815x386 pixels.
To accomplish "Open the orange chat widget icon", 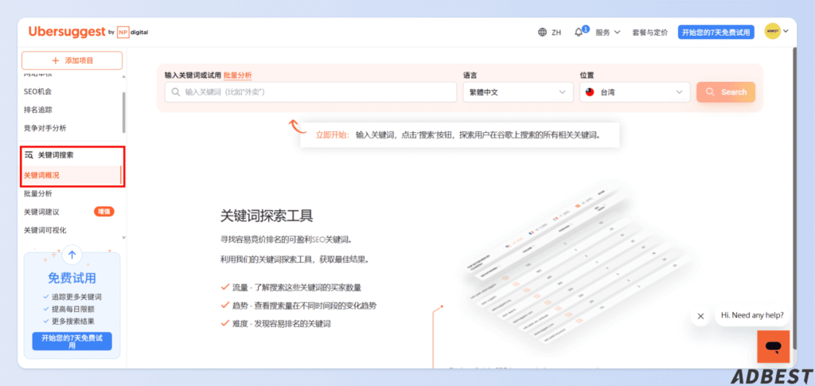I will click(x=773, y=346).
